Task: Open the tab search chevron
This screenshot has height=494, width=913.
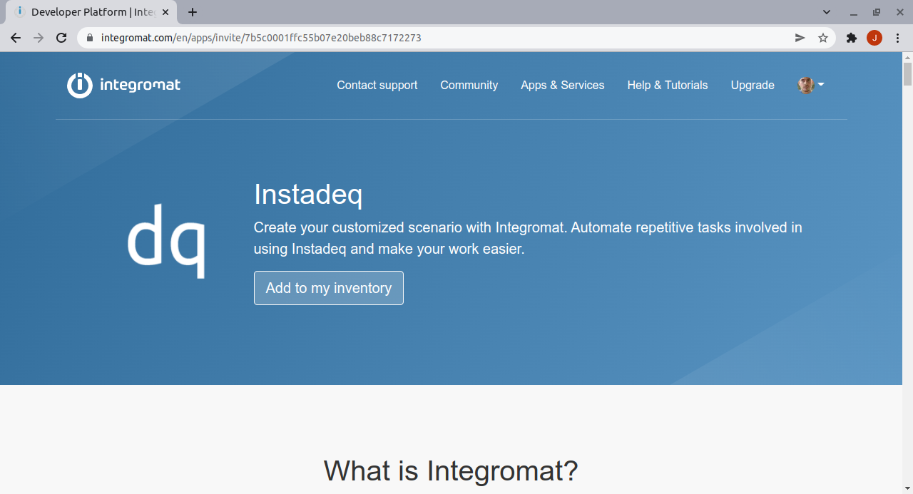Action: [x=827, y=12]
